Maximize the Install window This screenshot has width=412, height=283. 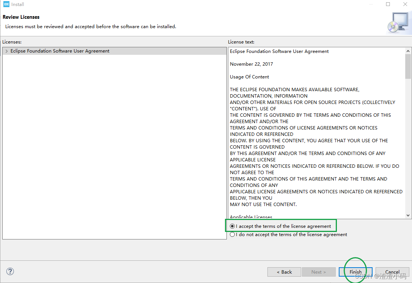388,4
